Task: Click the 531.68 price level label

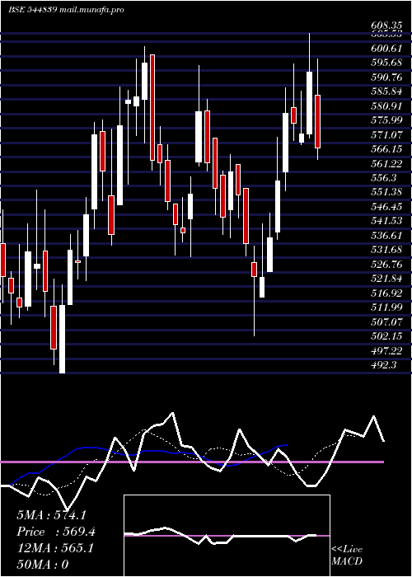Action: [386, 250]
